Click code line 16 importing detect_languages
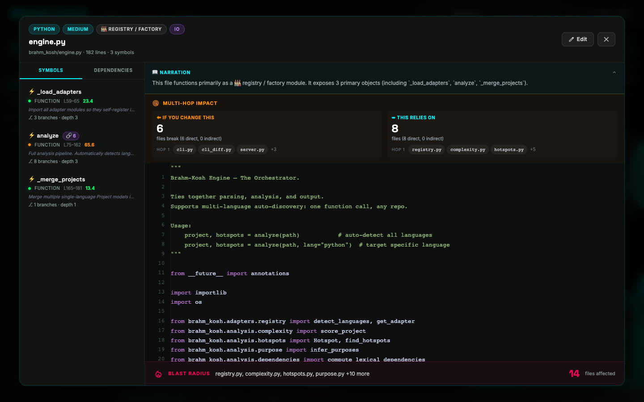The height and width of the screenshot is (402, 644). [292, 321]
